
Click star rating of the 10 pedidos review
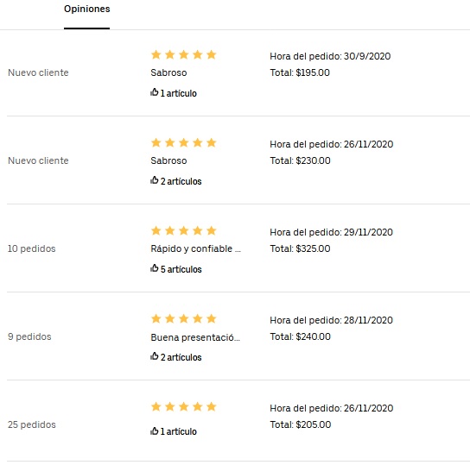(x=183, y=230)
